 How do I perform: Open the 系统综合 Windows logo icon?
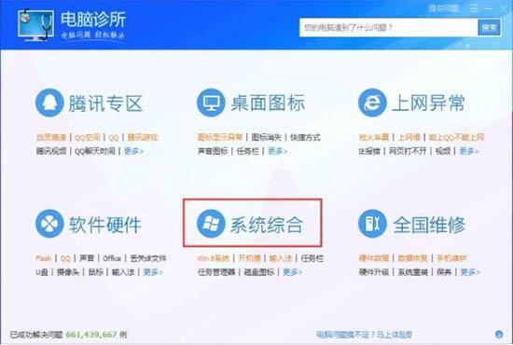point(211,224)
